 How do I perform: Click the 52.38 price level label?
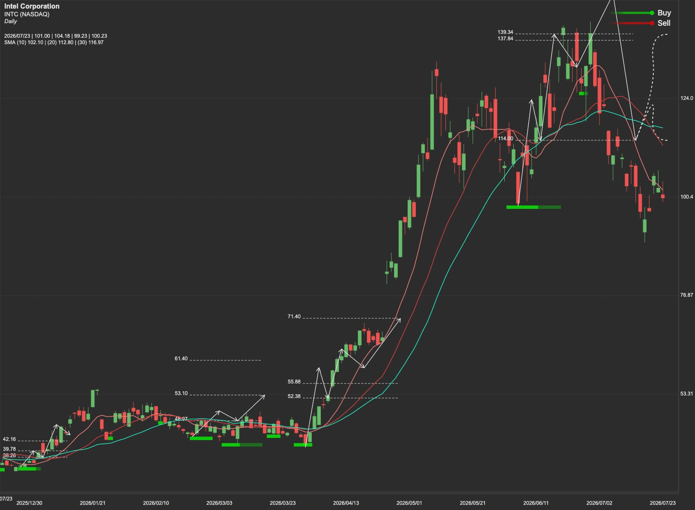tap(294, 396)
